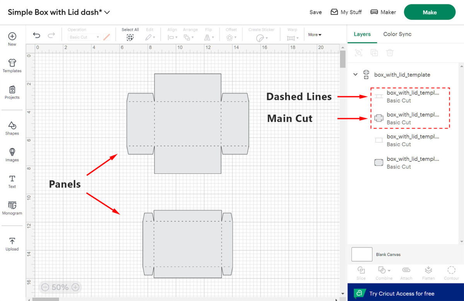Collapse the box_with_lid_template group
This screenshot has width=464, height=301.
click(x=355, y=75)
